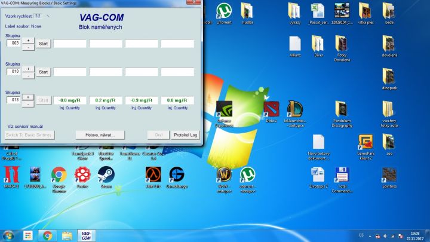Increment the Skupina 013 group number
Viewport: 430px width, 242px height.
tap(28, 97)
